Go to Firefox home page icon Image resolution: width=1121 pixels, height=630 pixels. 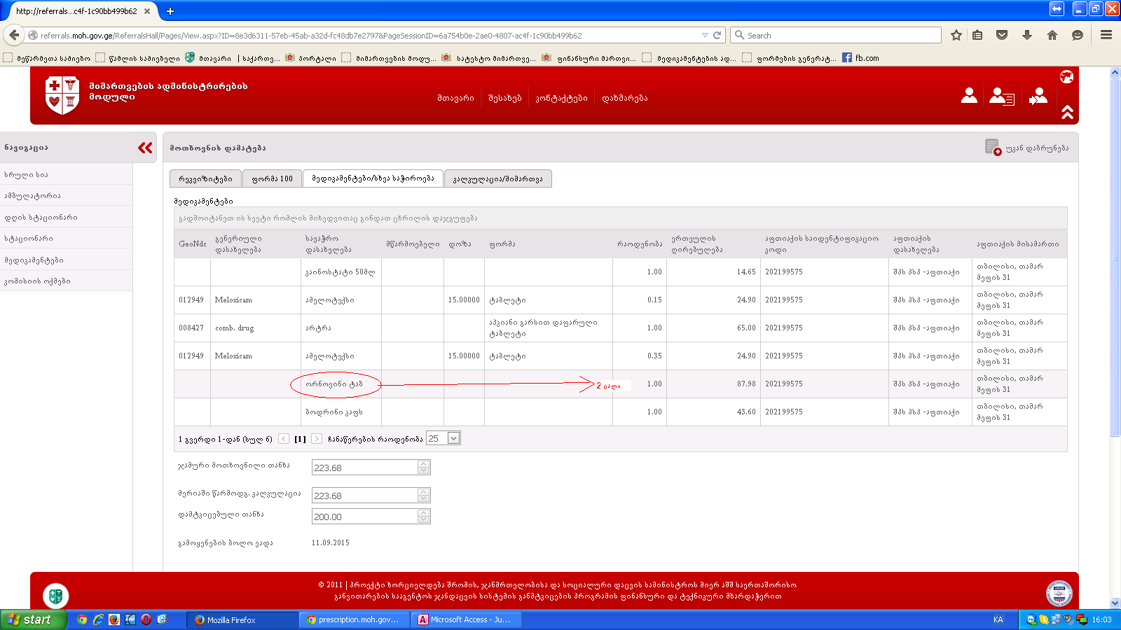[1052, 35]
